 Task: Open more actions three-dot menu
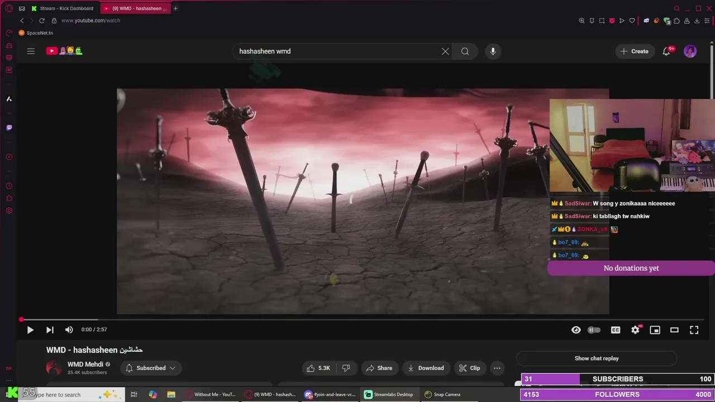[497, 368]
